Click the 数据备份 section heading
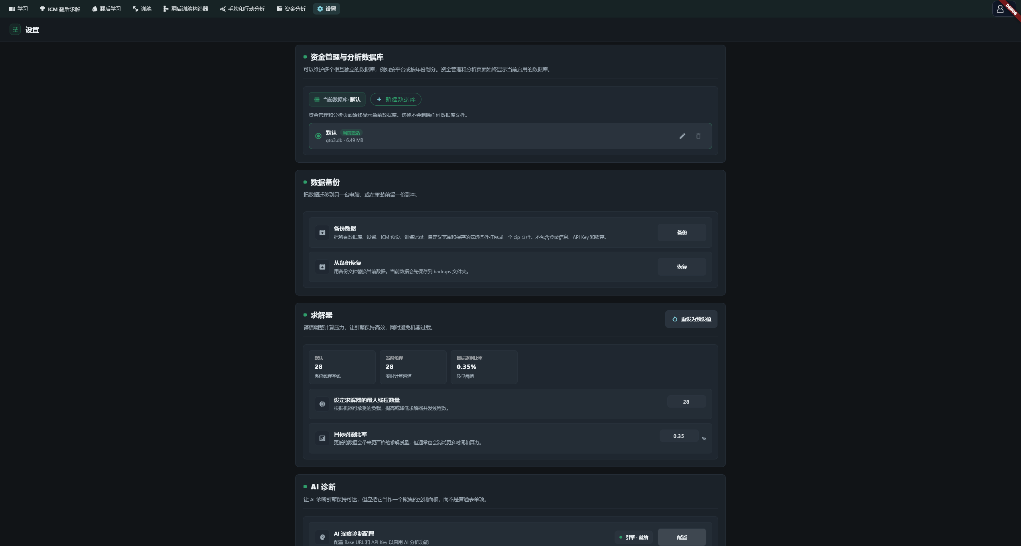 (325, 182)
